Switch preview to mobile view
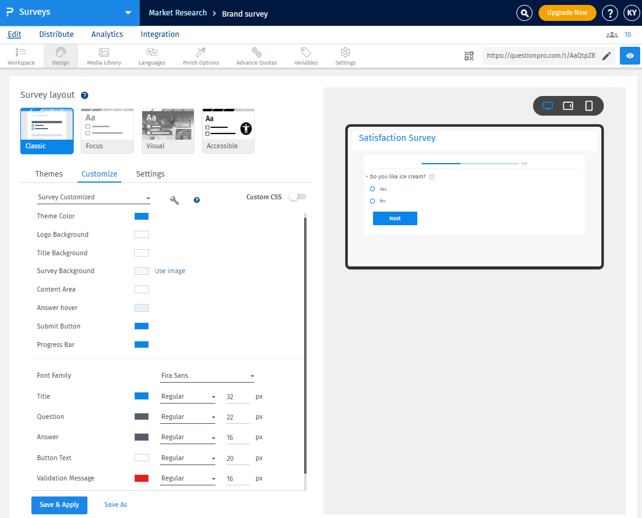The image size is (642, 518). click(588, 105)
